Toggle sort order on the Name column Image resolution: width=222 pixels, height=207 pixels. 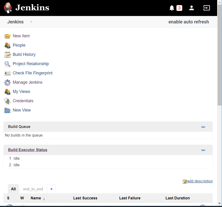pos(36,198)
